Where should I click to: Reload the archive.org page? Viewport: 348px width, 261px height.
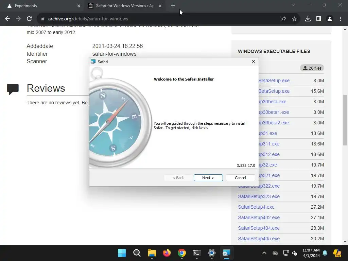tap(29, 19)
